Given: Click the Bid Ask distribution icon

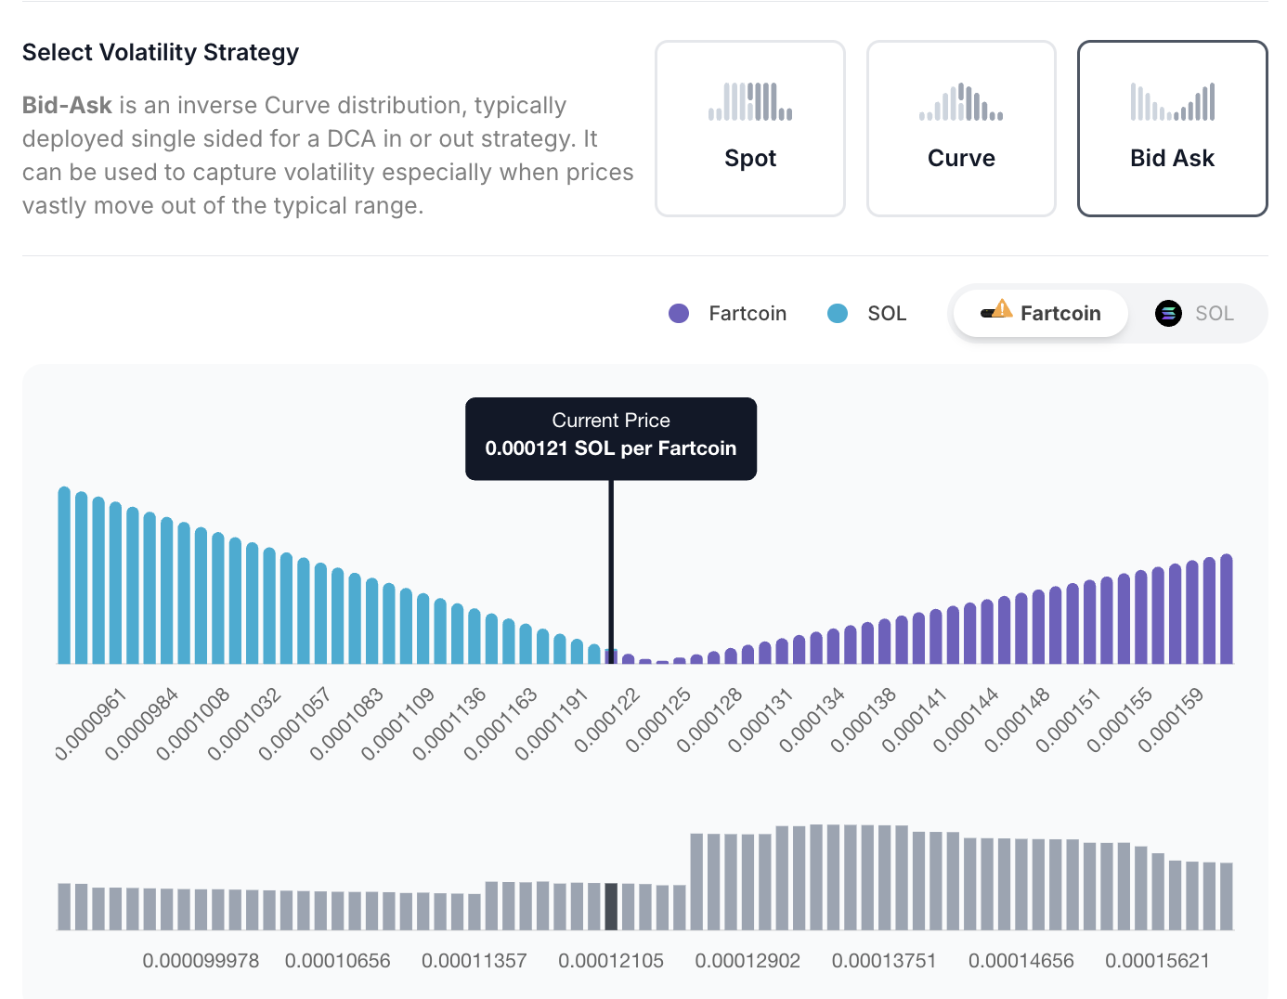Looking at the screenshot, I should pos(1172,101).
